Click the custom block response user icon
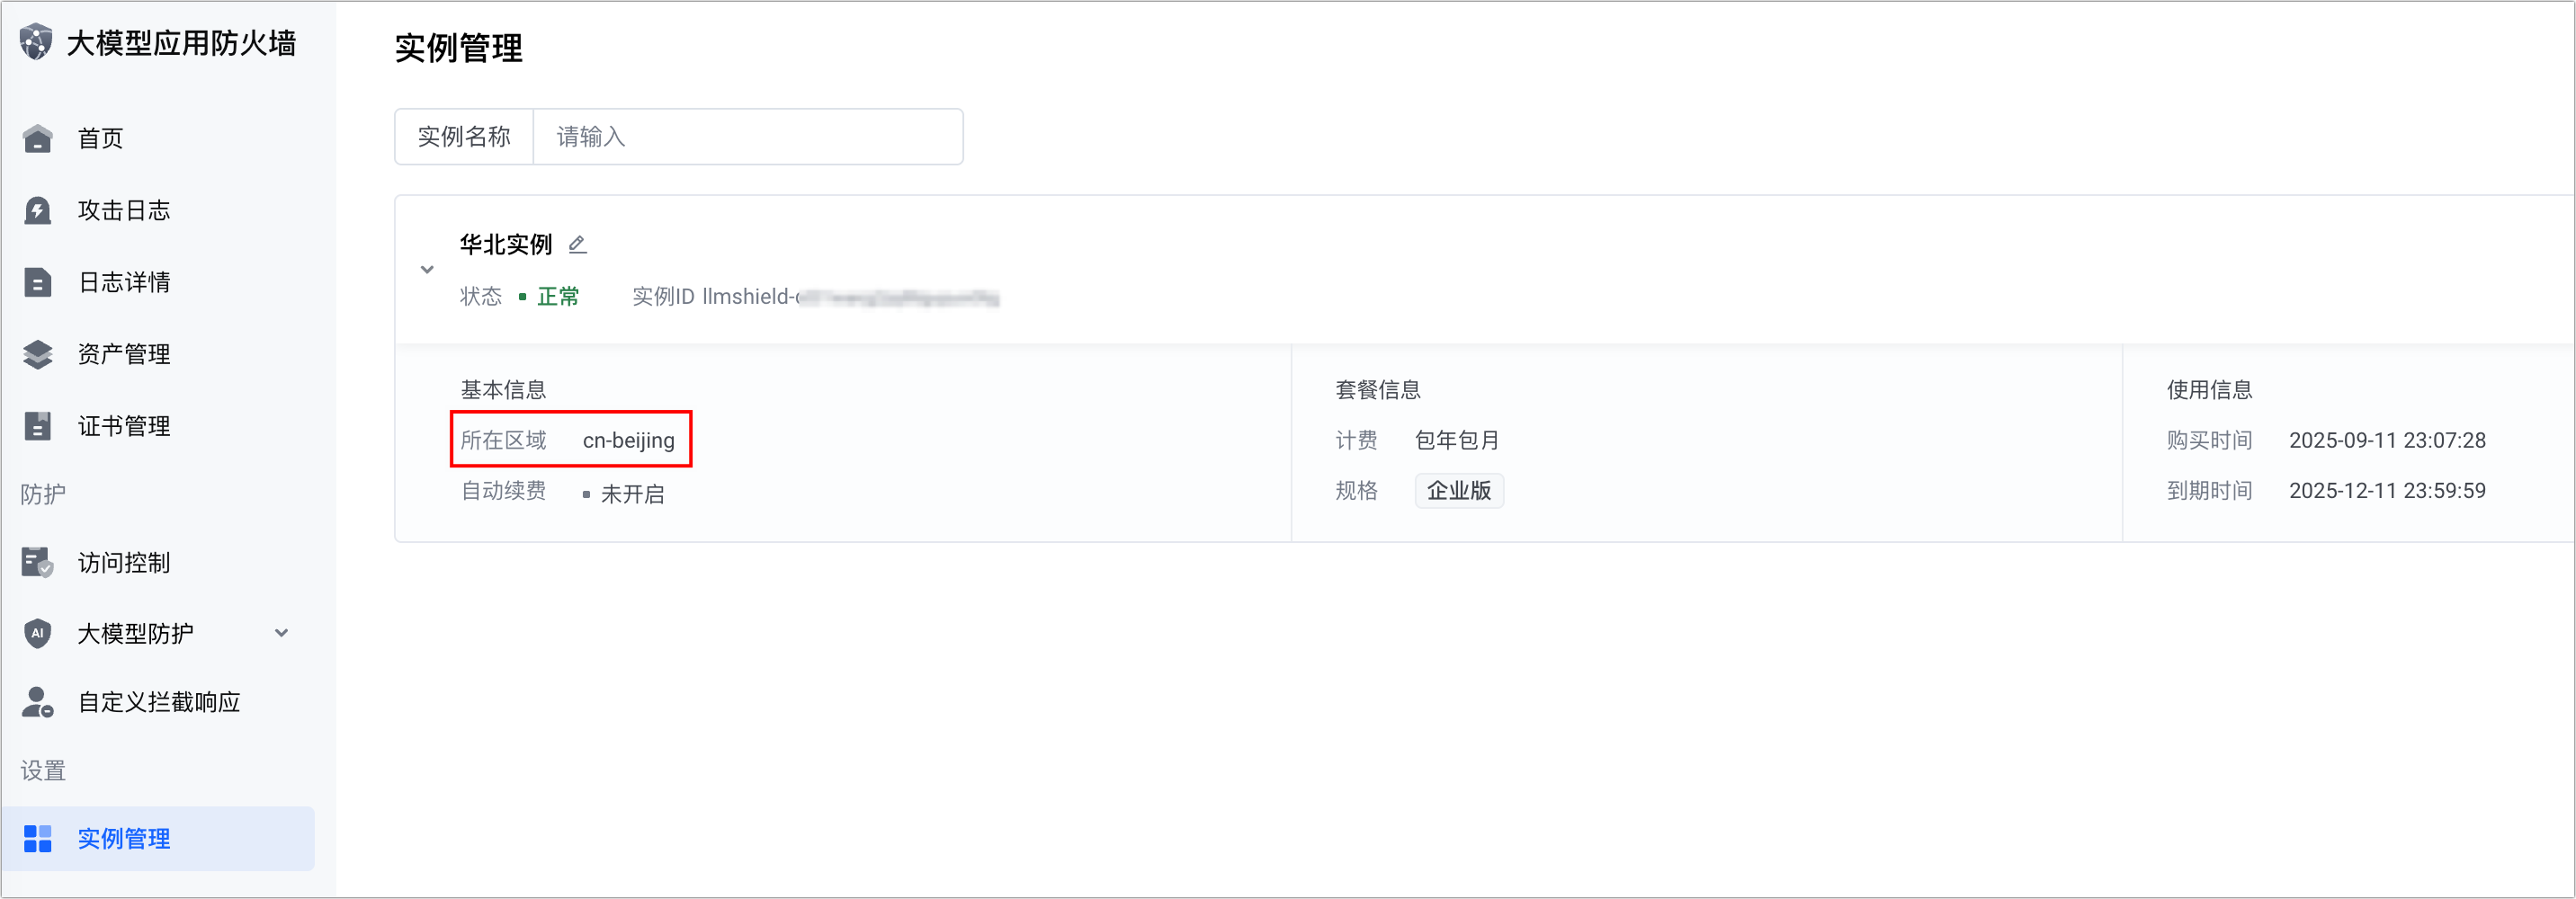2576x899 pixels. point(37,702)
